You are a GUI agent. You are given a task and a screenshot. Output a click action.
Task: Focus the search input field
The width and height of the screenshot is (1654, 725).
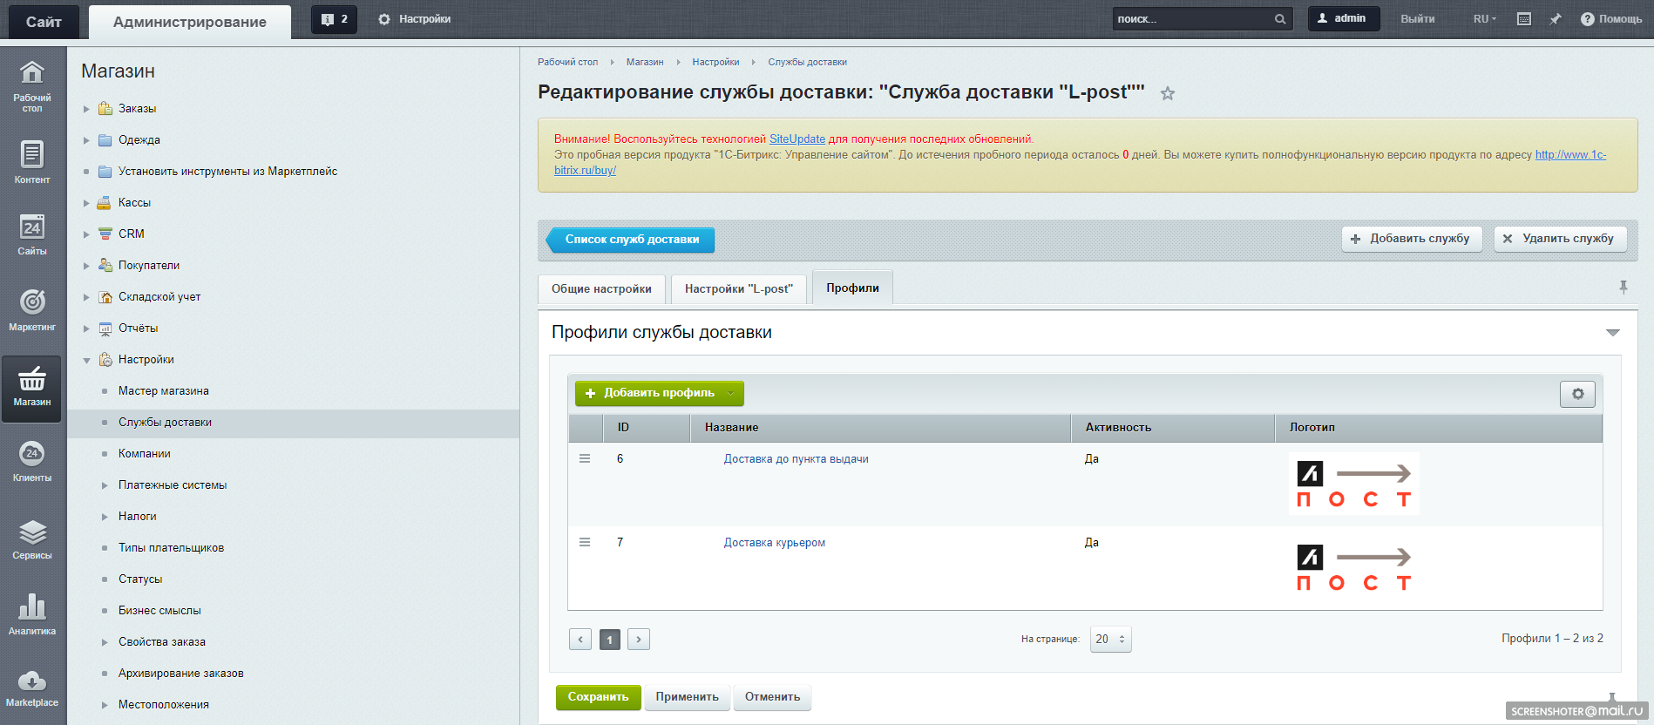pos(1192,19)
